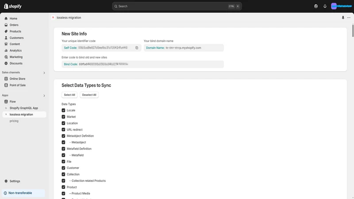Uncheck the Market checkbox

[63, 117]
